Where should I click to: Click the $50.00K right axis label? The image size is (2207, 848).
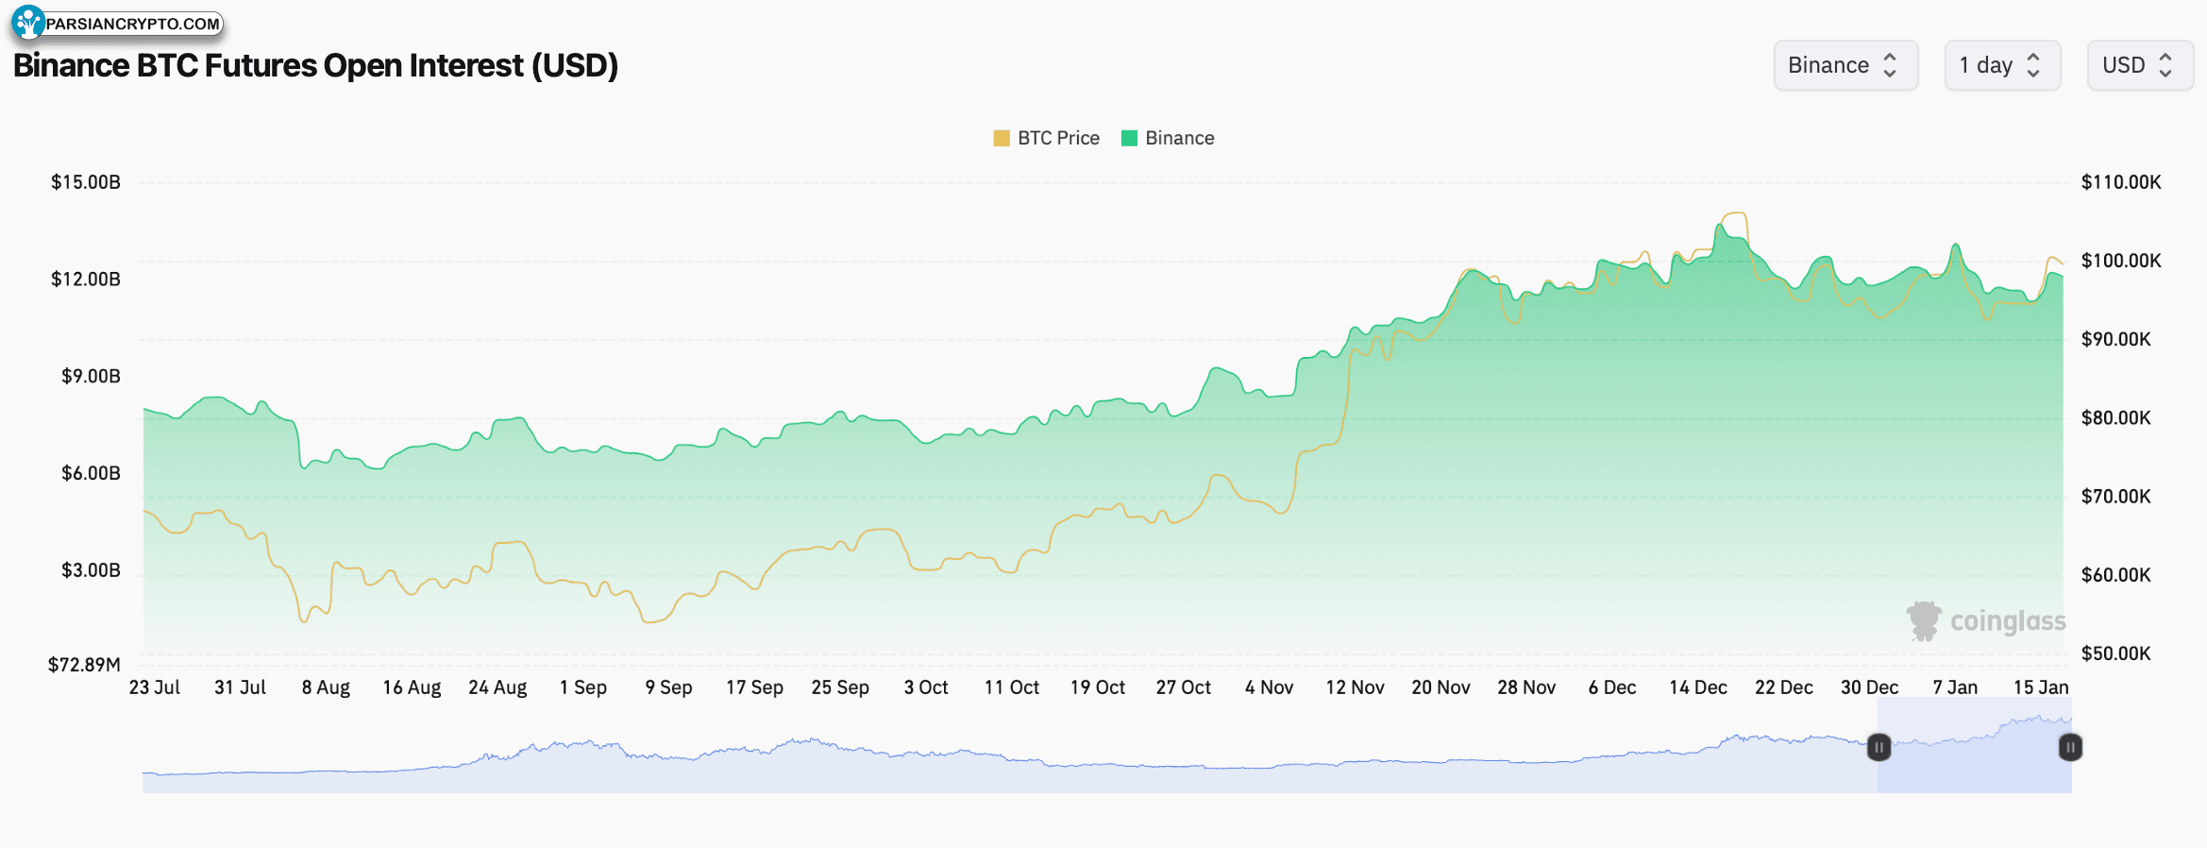2116,653
